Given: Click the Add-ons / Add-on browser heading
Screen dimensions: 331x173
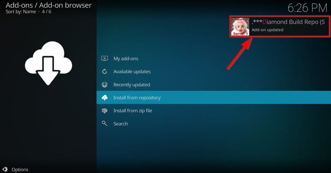Looking at the screenshot, I should click(x=49, y=5).
